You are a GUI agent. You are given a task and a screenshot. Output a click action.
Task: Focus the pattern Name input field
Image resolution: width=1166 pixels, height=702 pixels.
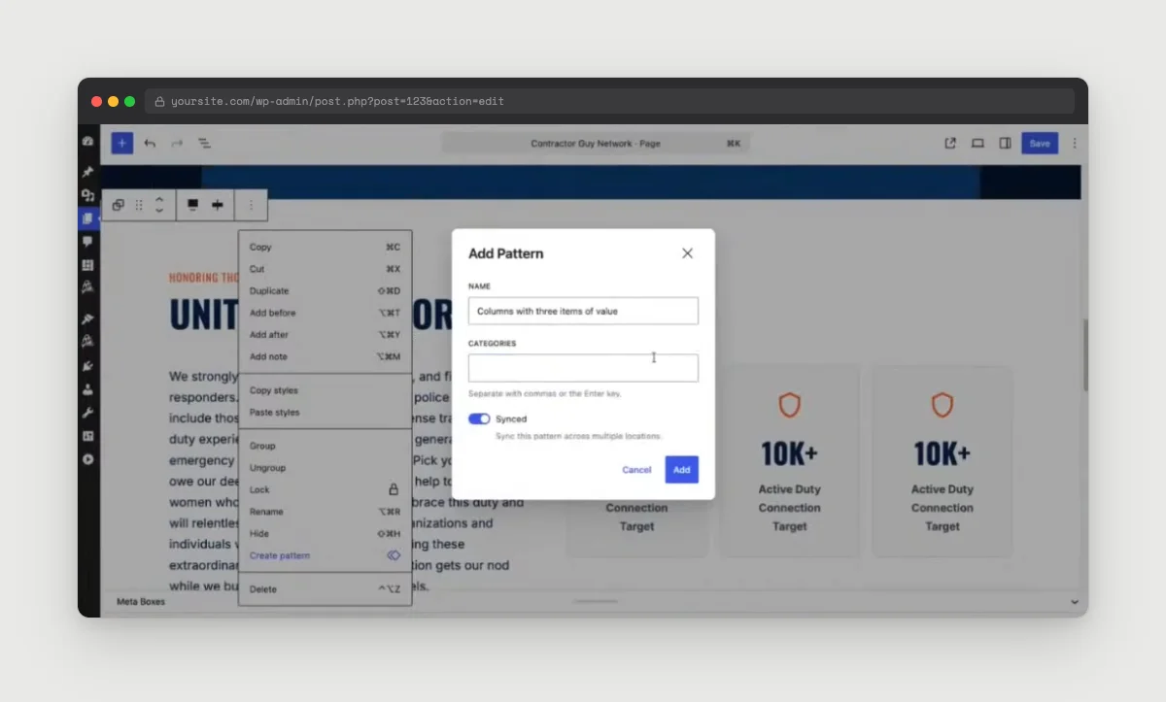point(583,311)
